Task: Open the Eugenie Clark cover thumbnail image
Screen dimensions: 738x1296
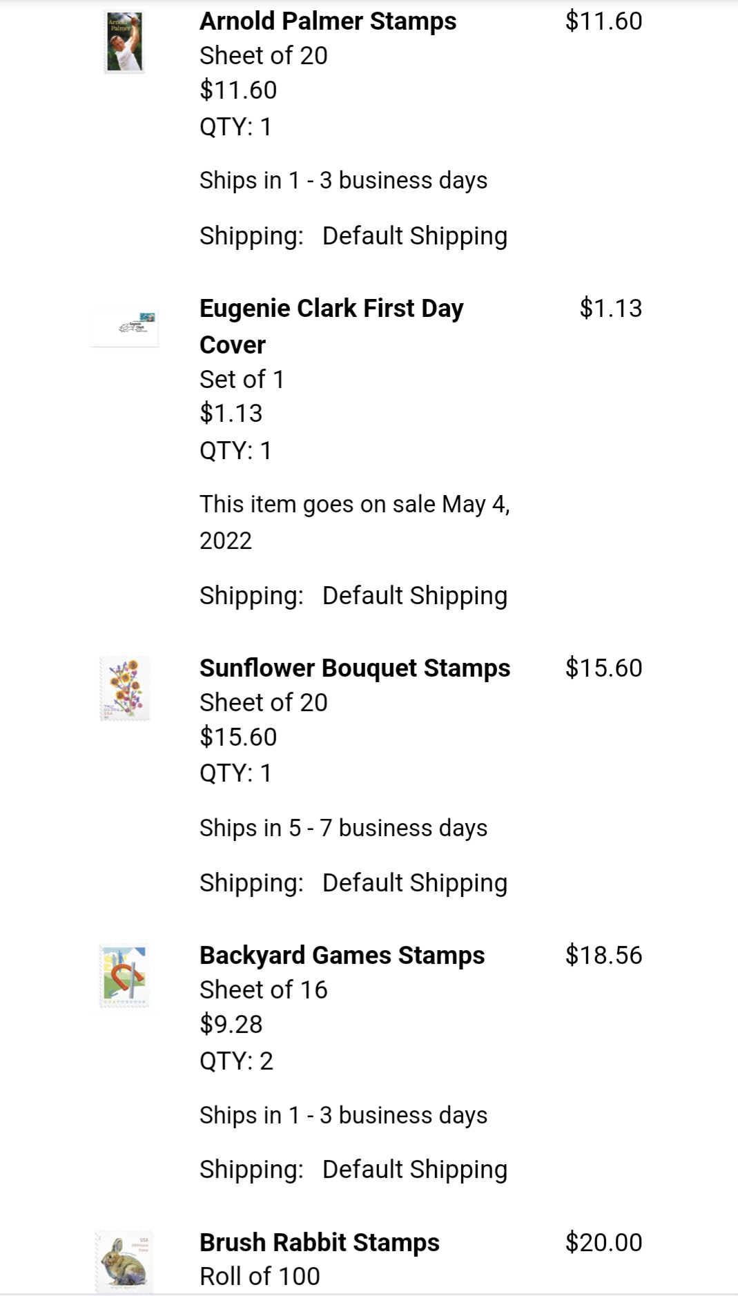Action: tap(126, 328)
